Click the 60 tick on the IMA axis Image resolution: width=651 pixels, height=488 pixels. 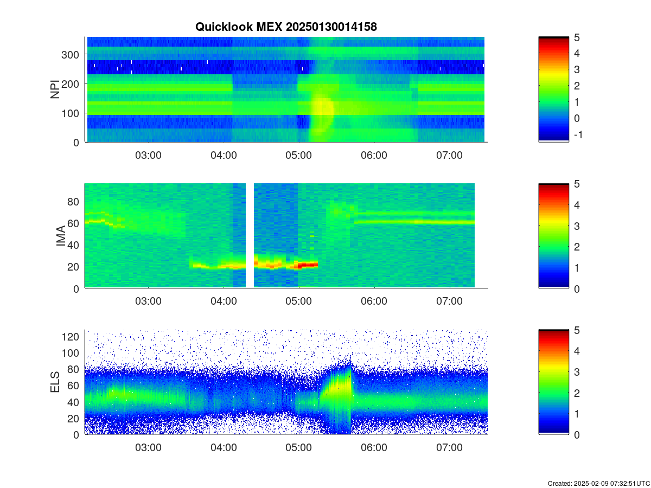[x=74, y=223]
